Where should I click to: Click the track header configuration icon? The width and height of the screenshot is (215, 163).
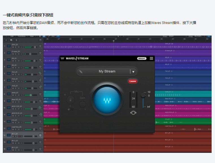(40, 40)
